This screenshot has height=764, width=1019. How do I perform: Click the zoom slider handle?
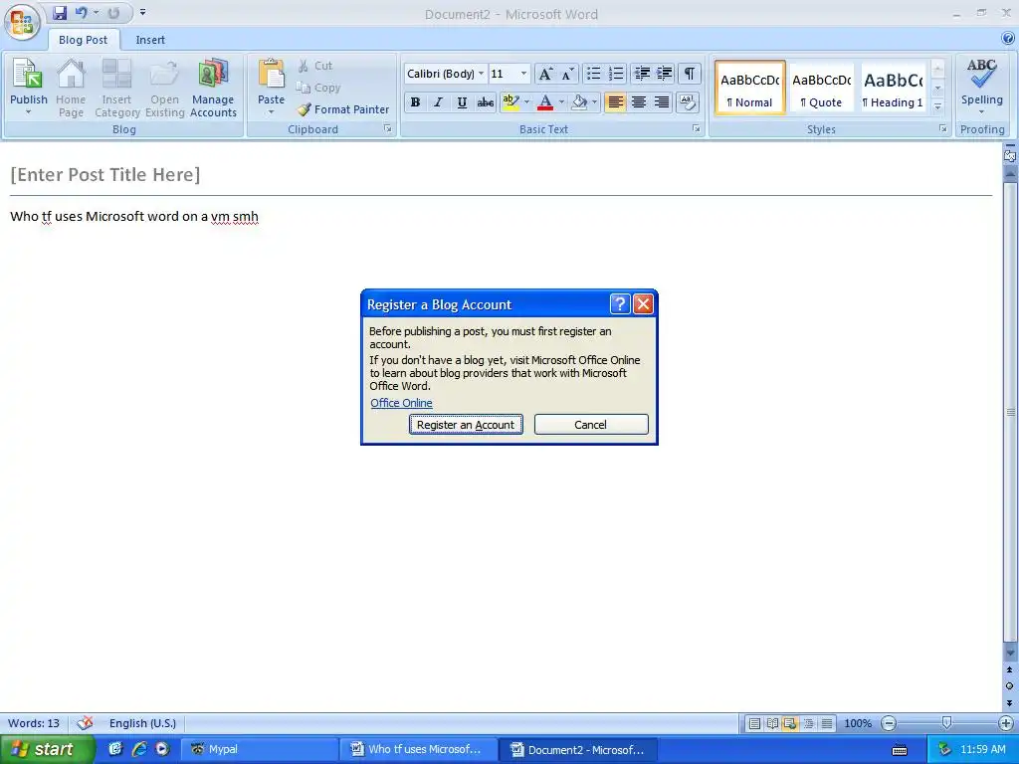947,723
